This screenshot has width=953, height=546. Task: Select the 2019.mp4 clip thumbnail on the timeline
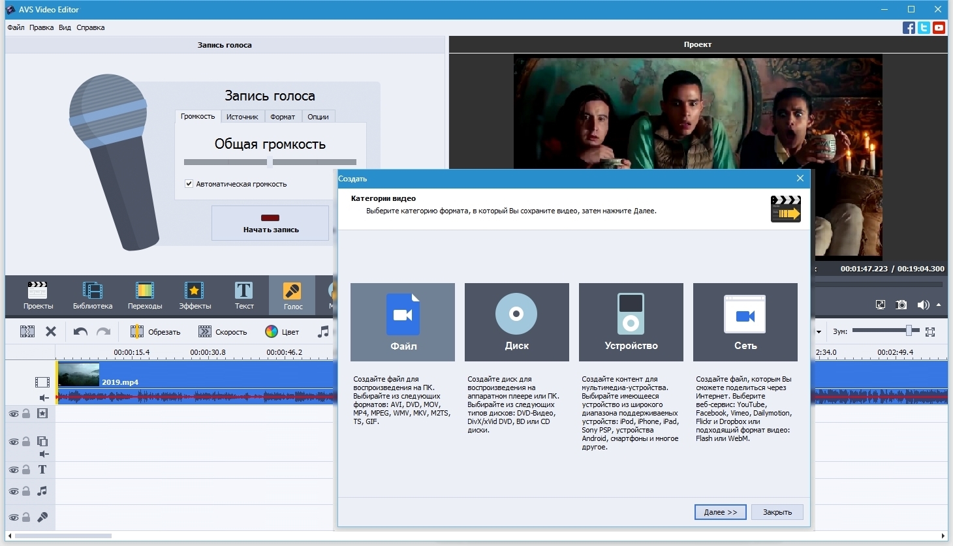tap(79, 374)
